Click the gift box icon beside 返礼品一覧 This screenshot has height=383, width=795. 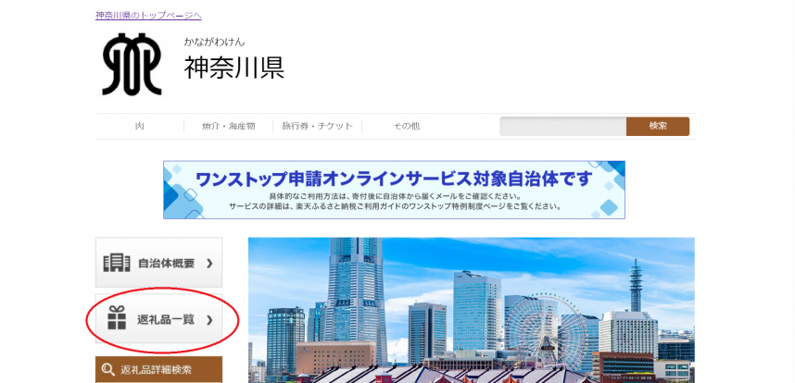point(116,319)
